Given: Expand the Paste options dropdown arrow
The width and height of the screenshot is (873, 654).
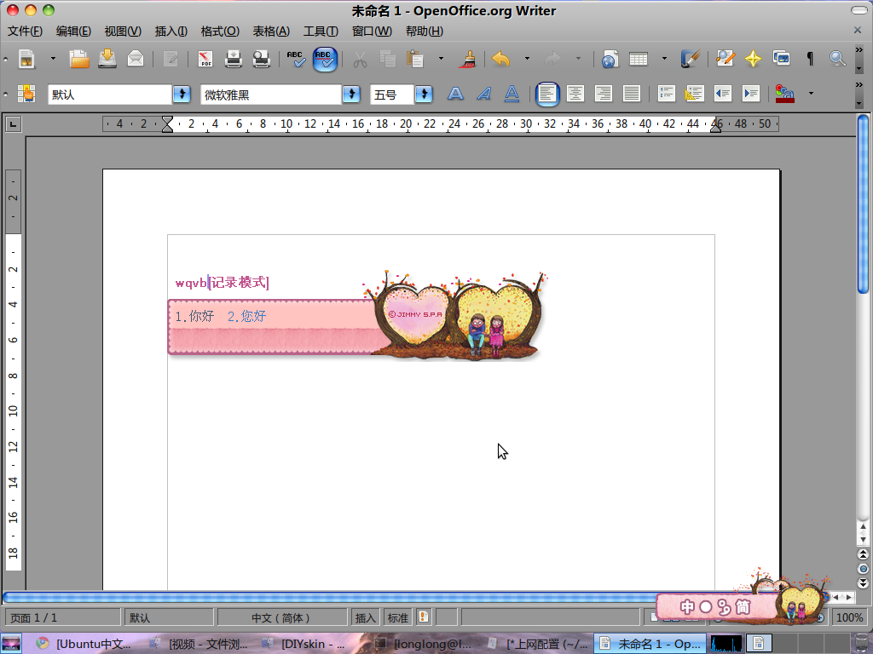Looking at the screenshot, I should (x=441, y=59).
